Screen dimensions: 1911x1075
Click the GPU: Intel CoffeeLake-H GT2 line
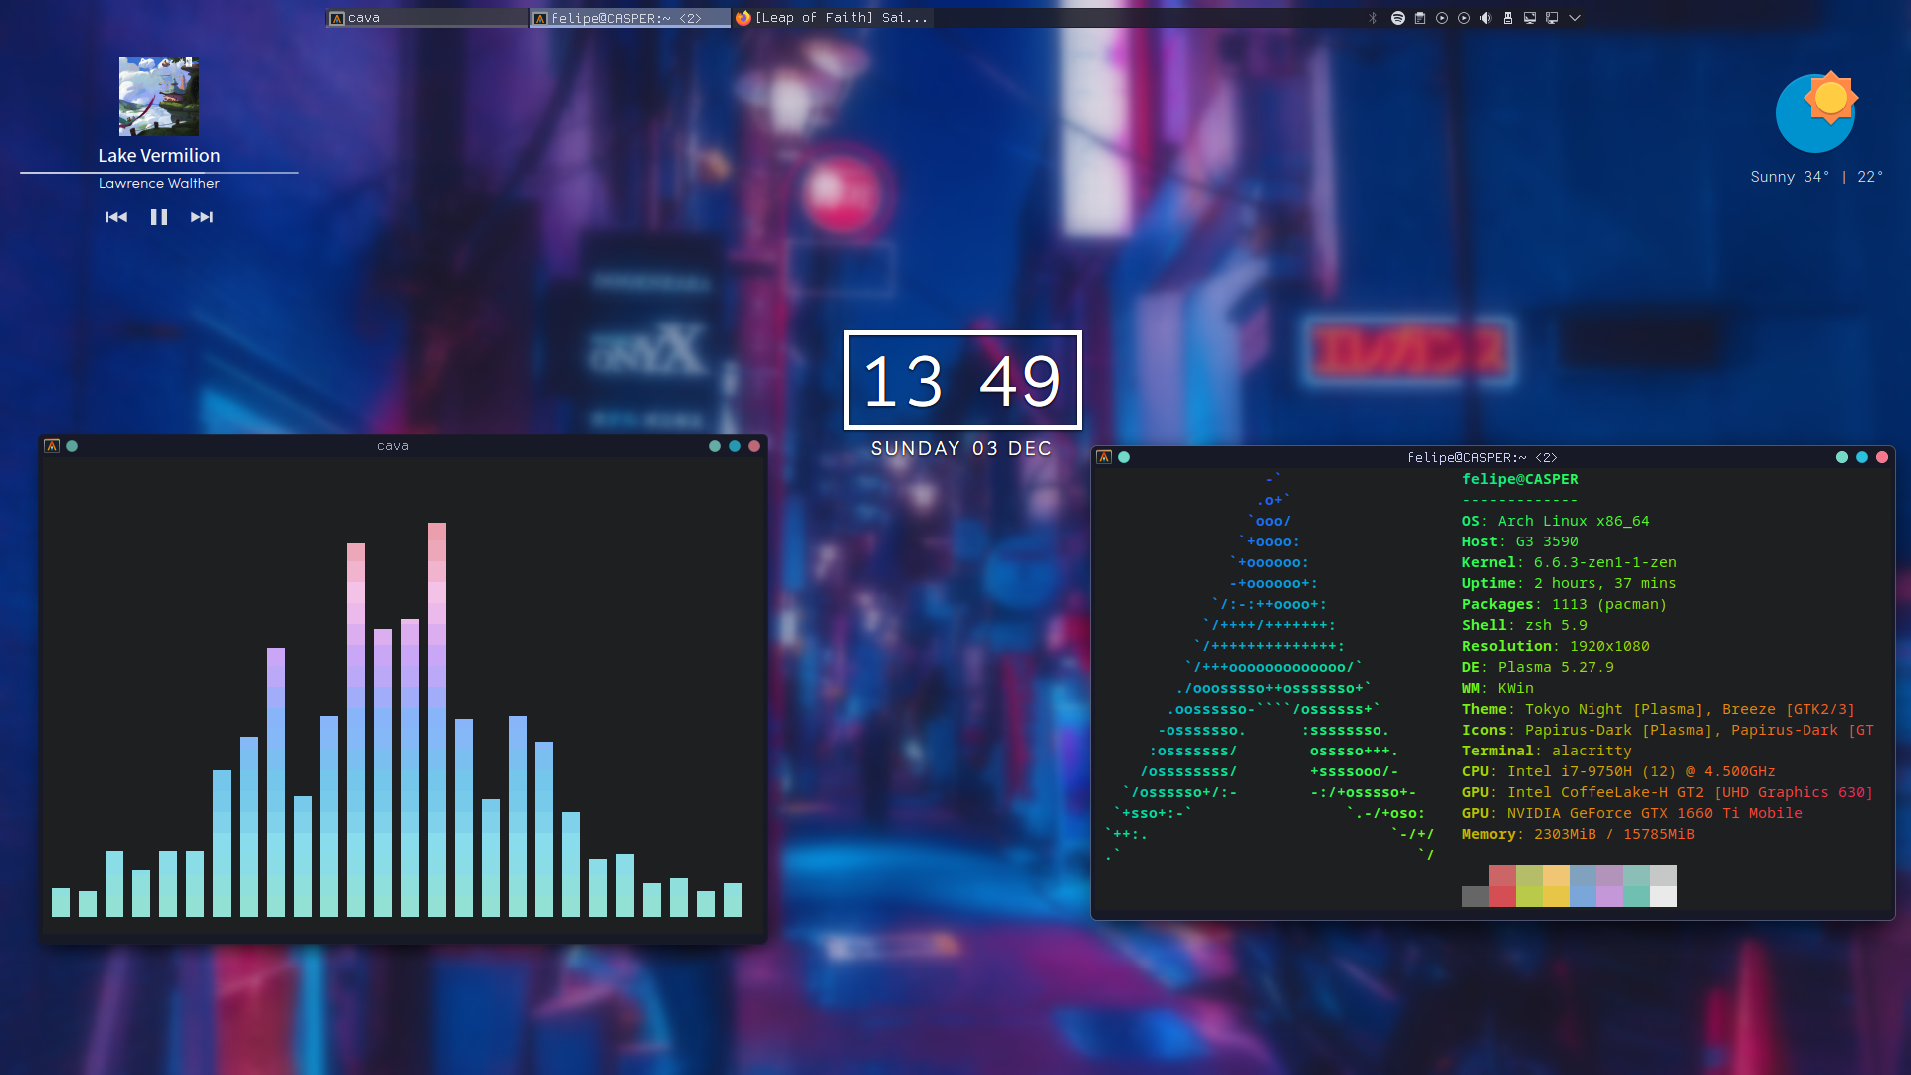(x=1668, y=792)
